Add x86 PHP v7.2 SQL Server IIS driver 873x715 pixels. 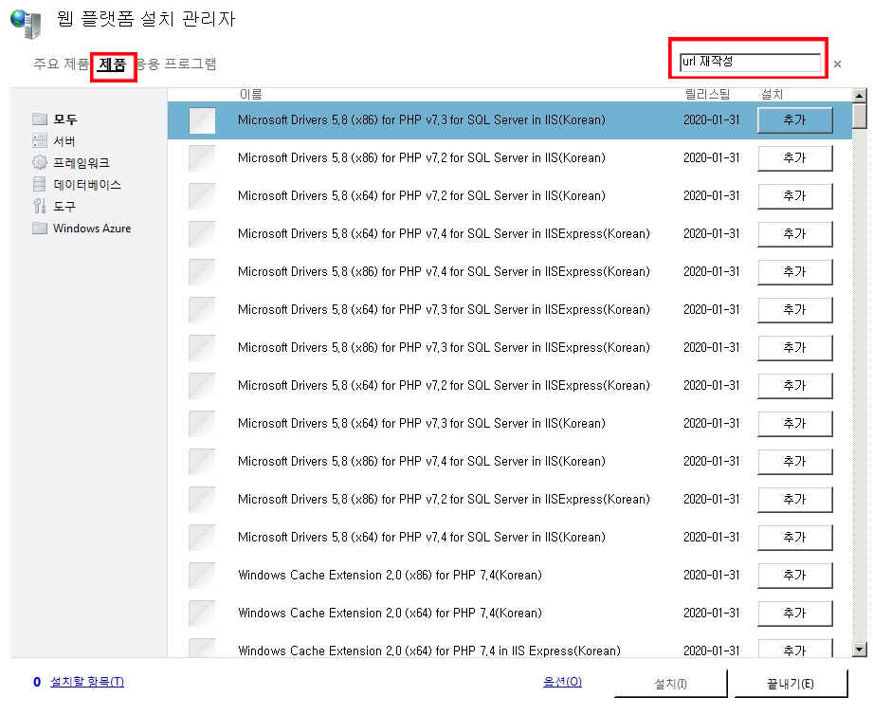tap(795, 158)
